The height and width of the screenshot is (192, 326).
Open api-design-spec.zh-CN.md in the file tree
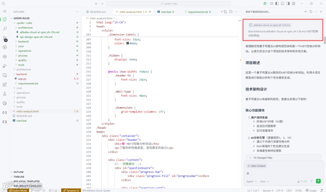[x=36, y=37]
